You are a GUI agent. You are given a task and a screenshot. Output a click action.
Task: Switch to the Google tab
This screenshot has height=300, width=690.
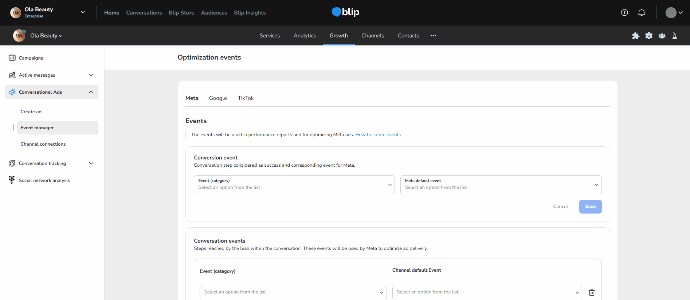coord(218,98)
